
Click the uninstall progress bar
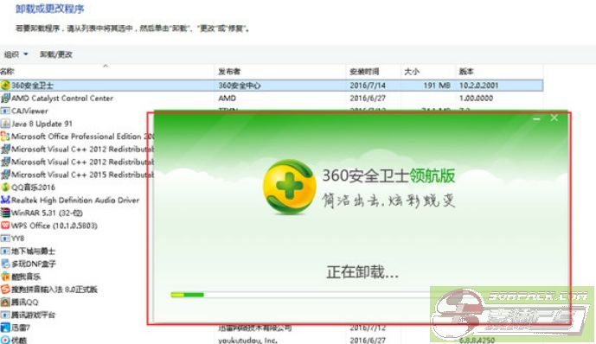[x=300, y=295]
